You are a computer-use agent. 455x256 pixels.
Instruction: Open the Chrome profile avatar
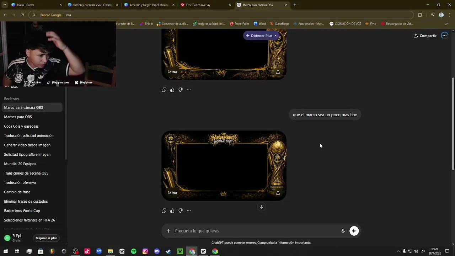pos(441,15)
